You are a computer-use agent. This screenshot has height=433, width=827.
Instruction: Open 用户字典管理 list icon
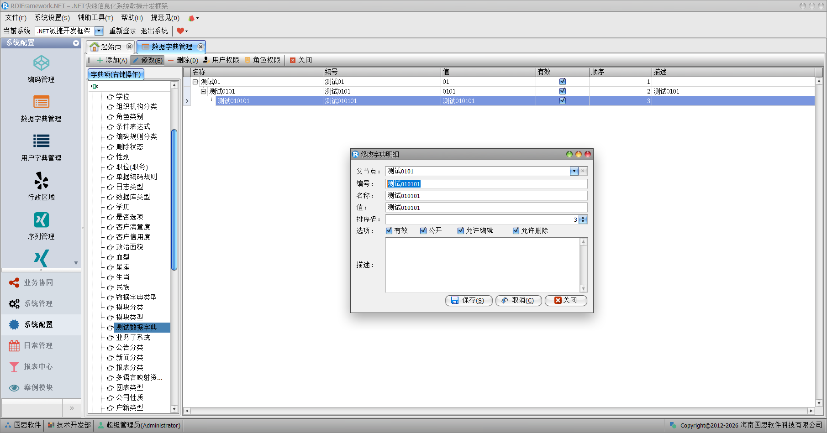(x=41, y=141)
